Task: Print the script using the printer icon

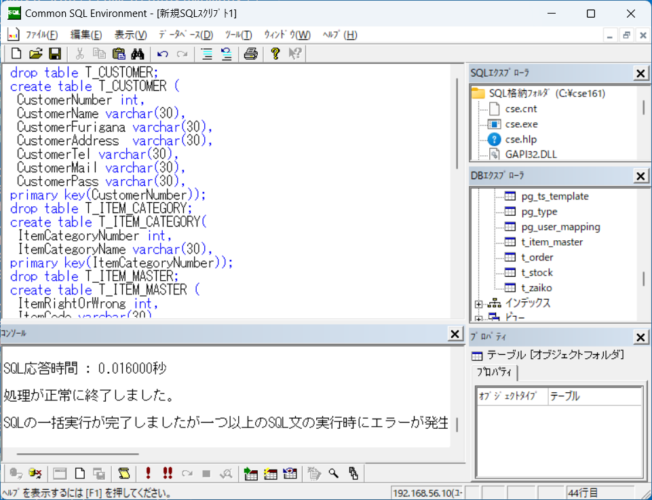Action: coord(251,54)
